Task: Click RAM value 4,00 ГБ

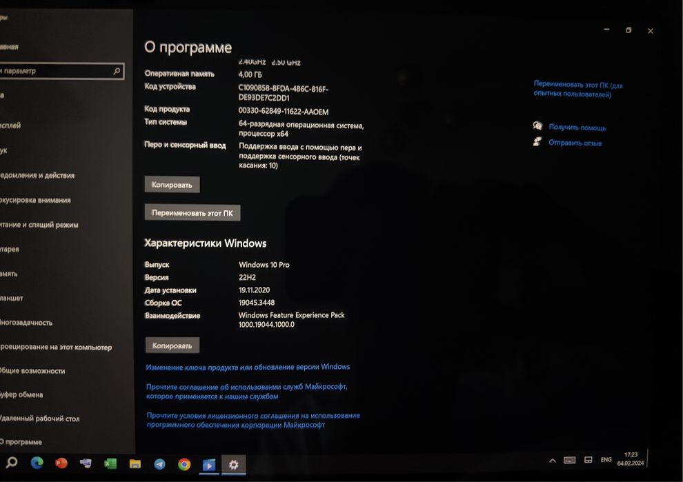Action: (x=250, y=74)
